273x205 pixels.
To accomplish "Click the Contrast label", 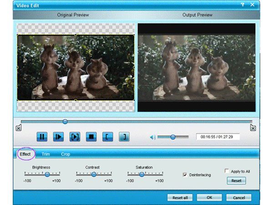I will [92, 167].
